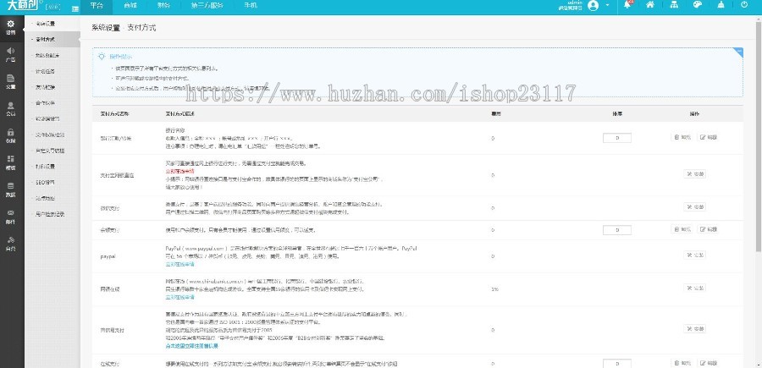Click the broom clear-cache icon
762x368 pixels.
pos(721,5)
